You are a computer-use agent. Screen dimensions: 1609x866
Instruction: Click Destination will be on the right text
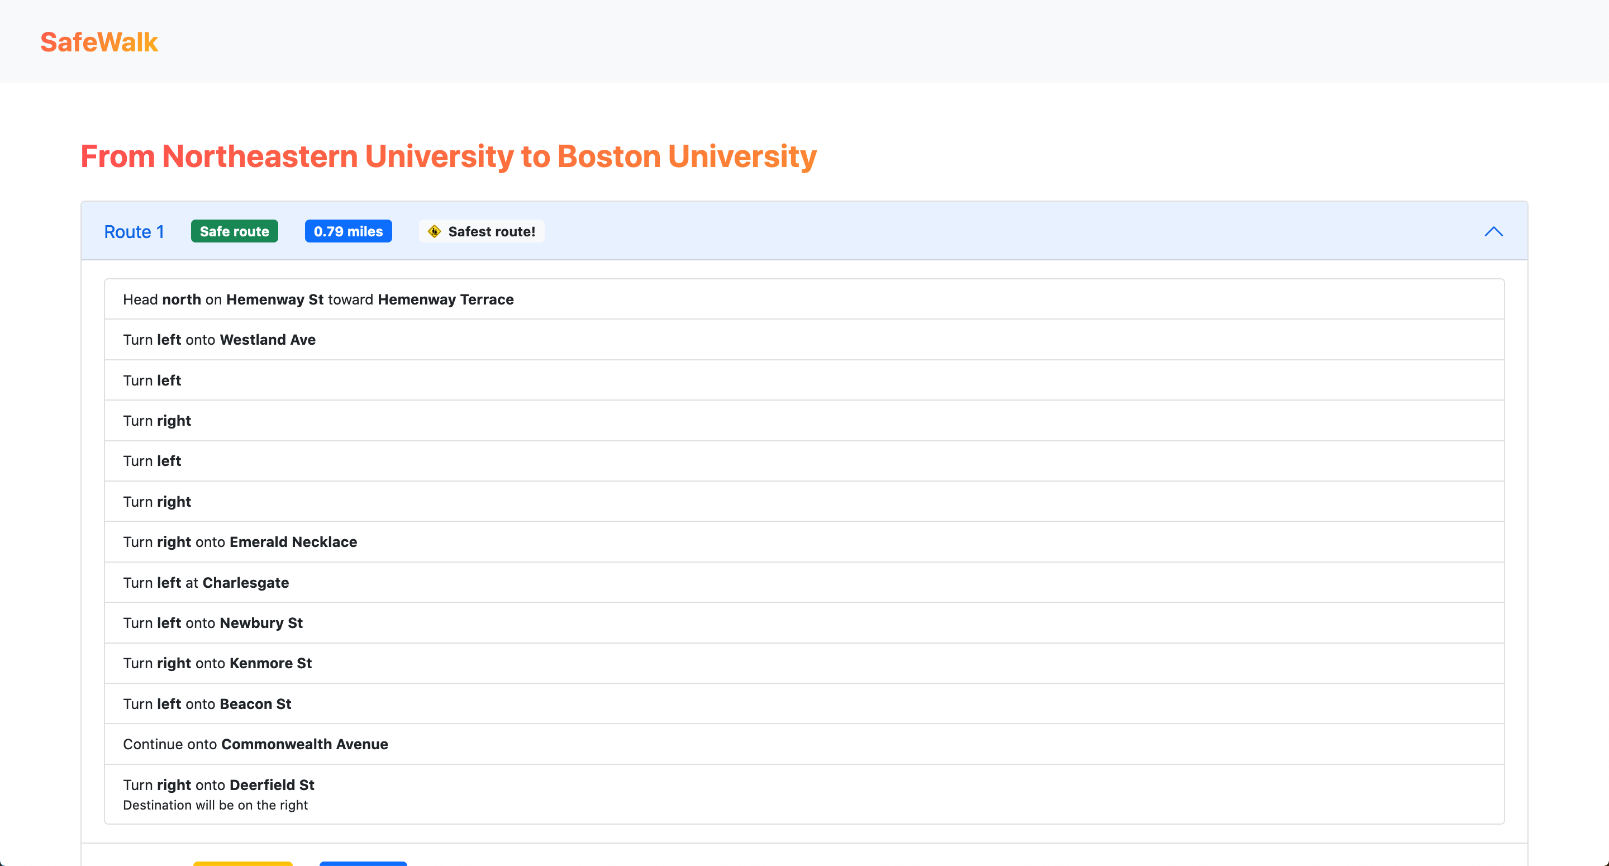(215, 806)
